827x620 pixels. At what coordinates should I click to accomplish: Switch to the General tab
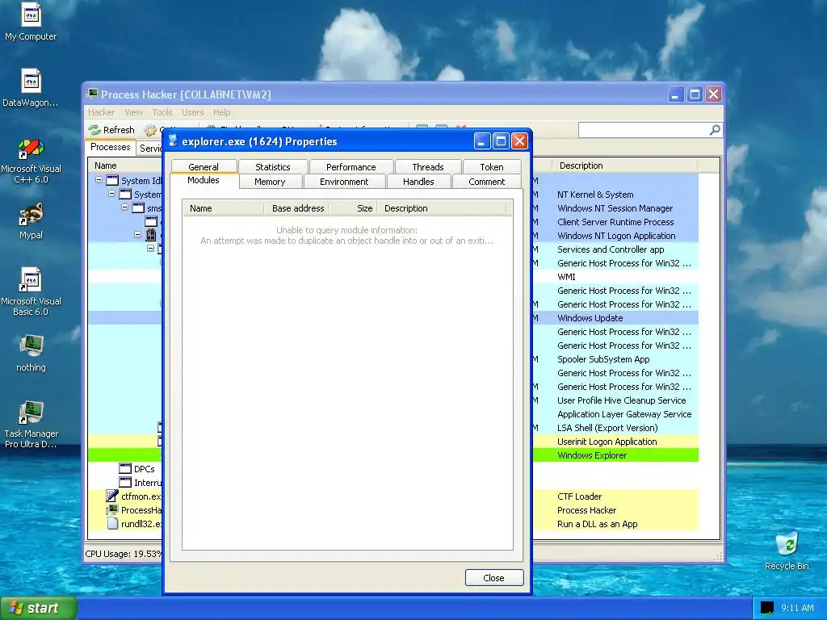(203, 166)
